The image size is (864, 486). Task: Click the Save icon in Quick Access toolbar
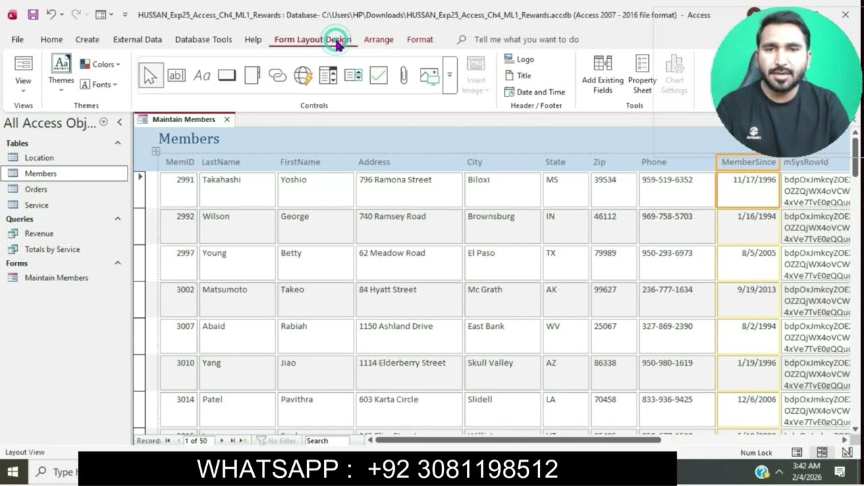tap(32, 14)
